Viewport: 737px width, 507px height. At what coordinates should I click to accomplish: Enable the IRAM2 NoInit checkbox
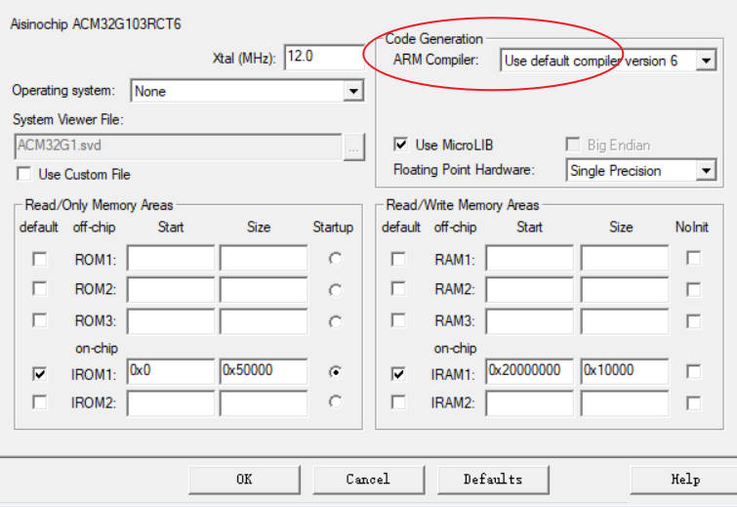(x=693, y=403)
